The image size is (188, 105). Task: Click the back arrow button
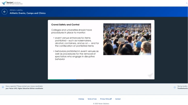click(4, 12)
